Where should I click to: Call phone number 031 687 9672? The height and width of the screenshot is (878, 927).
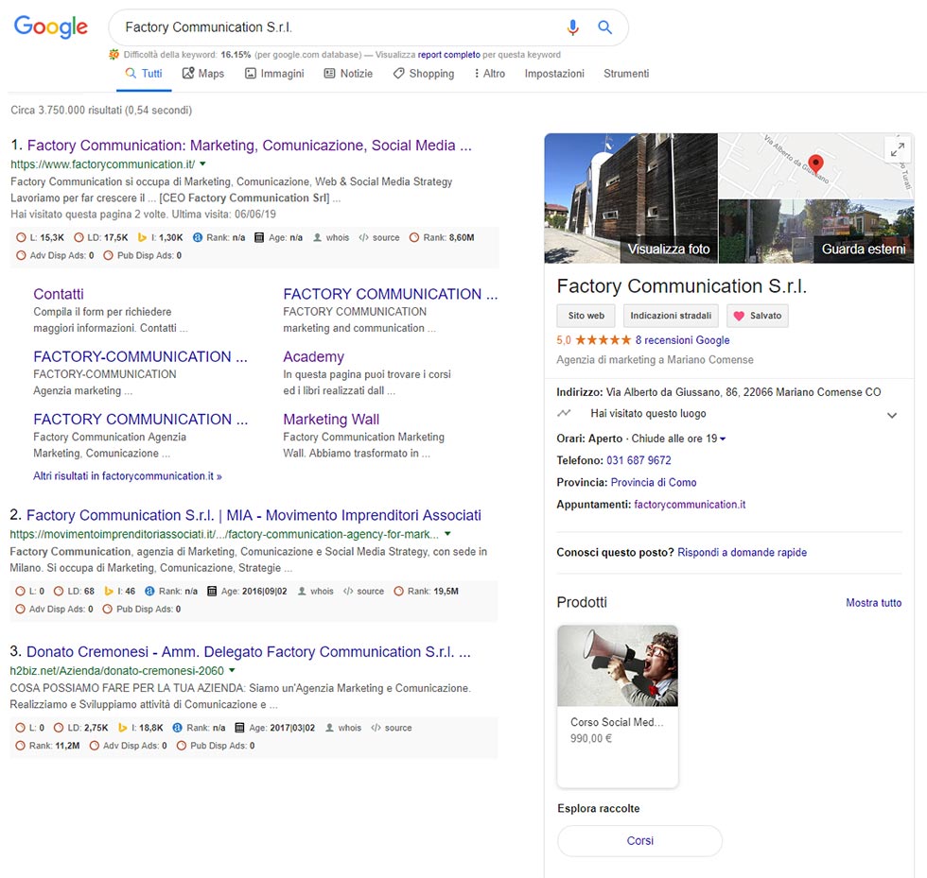click(x=638, y=460)
